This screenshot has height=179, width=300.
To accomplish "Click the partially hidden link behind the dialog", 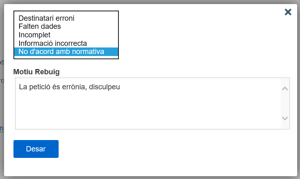I will click(2, 128).
